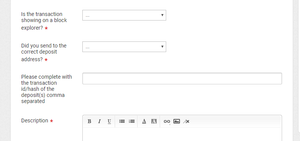The height and width of the screenshot is (141, 300).
Task: Click the 'Is the transaction showing on a block explorer?' label
Action: [x=44, y=21]
